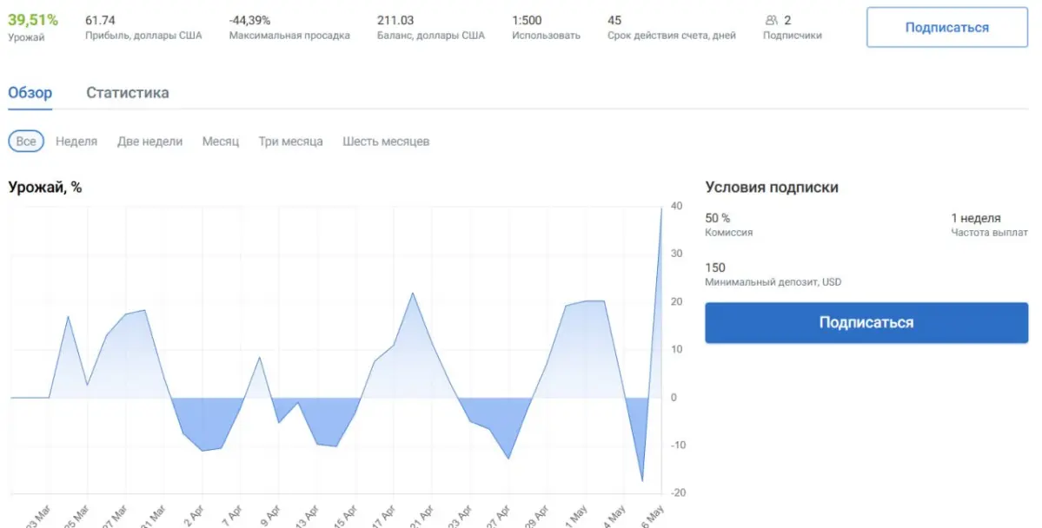Screen dimensions: 1042x528
Task: Click the 211.03 balance figure
Action: click(395, 21)
